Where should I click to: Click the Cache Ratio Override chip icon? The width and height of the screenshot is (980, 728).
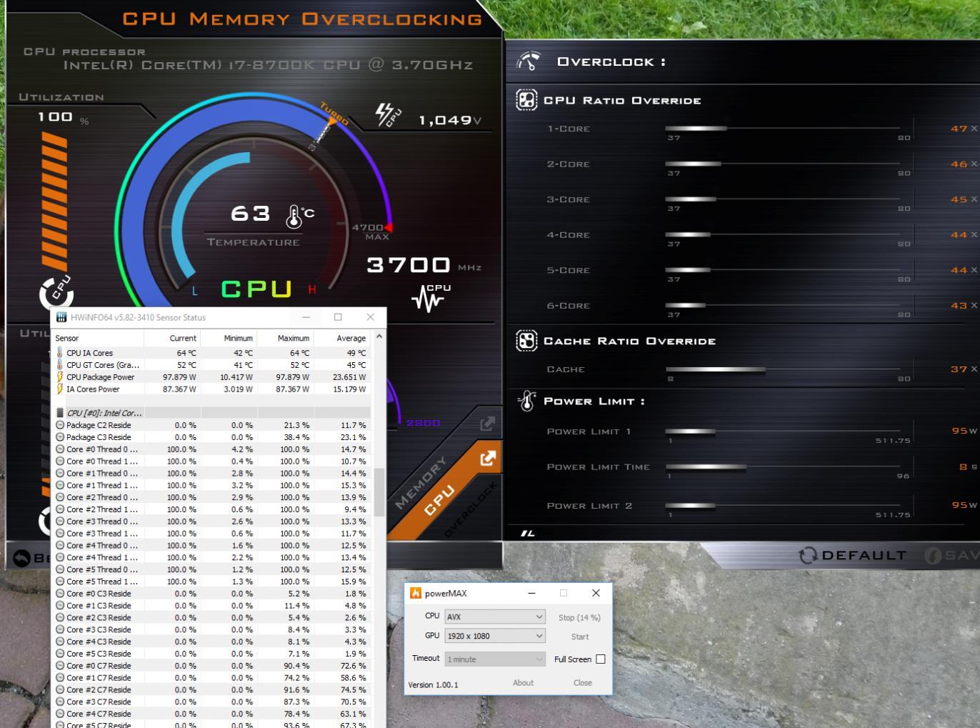(526, 341)
